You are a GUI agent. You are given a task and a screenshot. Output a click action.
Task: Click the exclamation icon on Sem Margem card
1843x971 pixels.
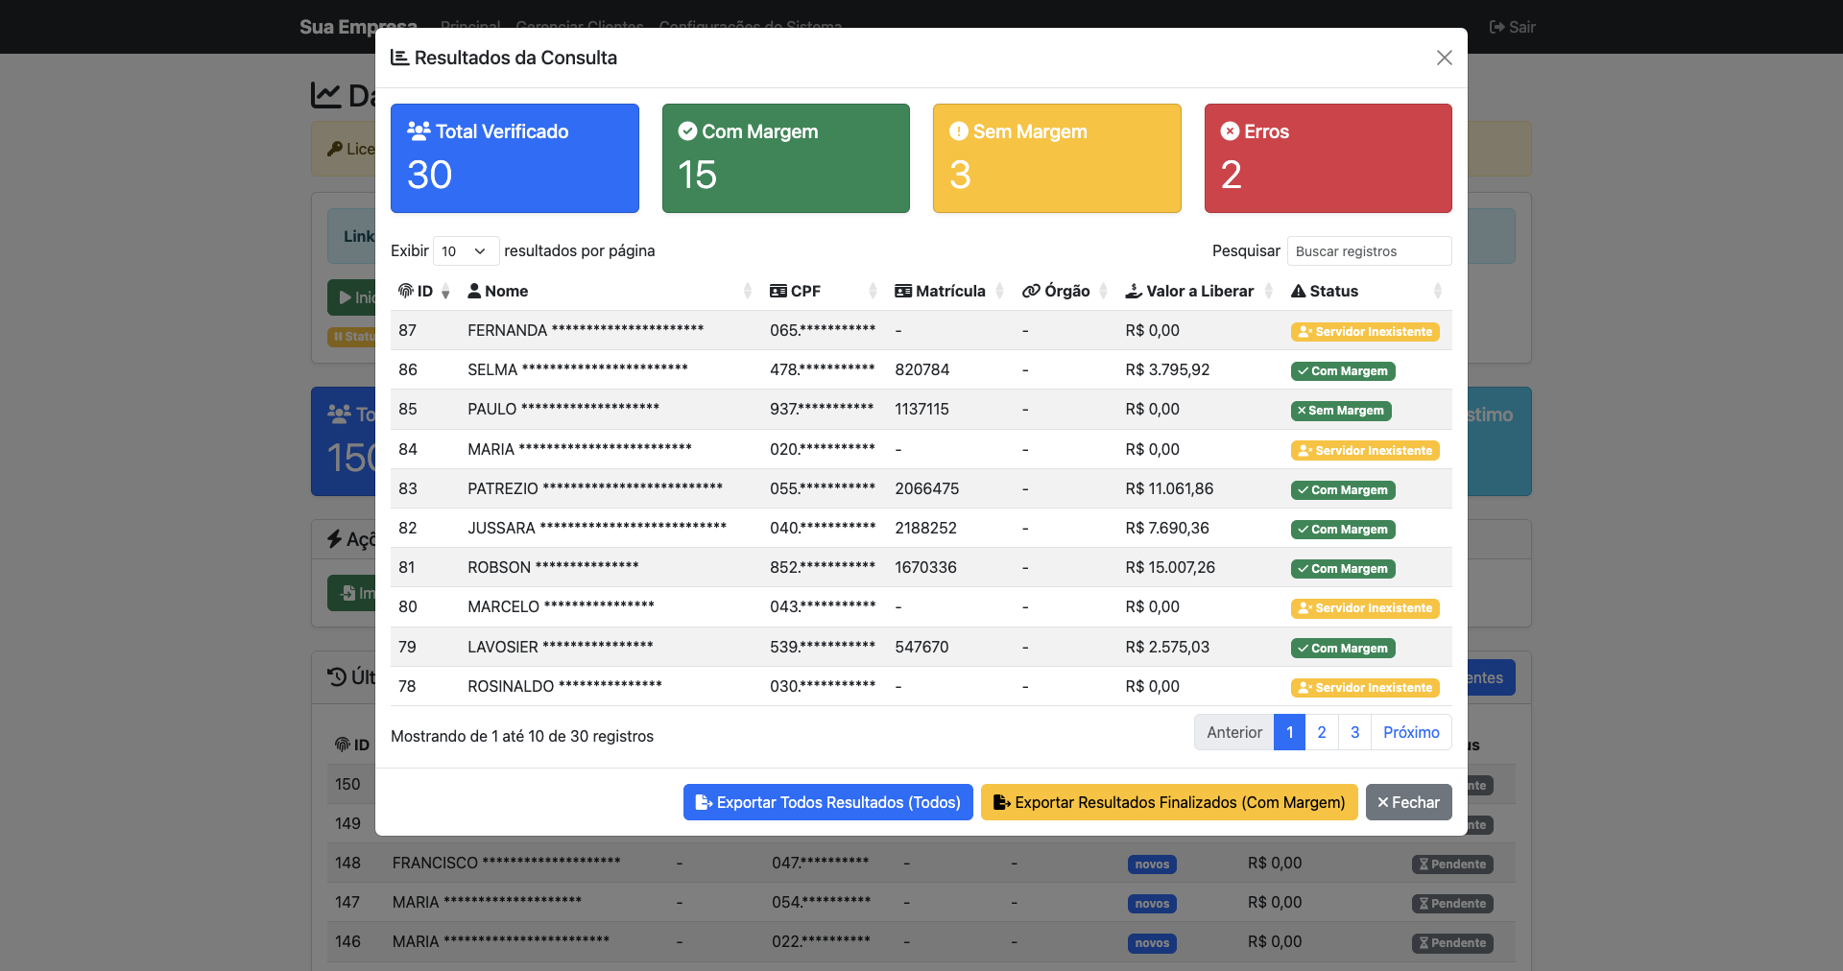tap(958, 130)
